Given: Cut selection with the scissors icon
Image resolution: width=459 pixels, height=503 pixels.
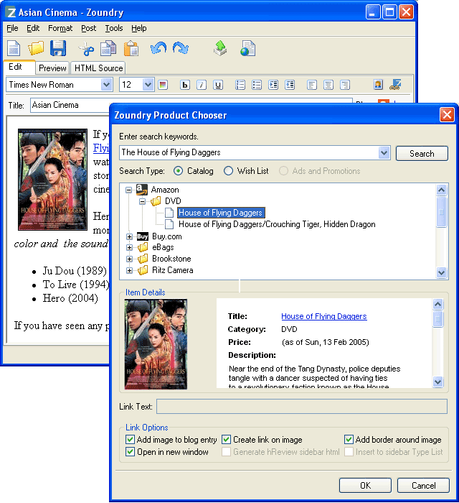Looking at the screenshot, I should pos(86,48).
